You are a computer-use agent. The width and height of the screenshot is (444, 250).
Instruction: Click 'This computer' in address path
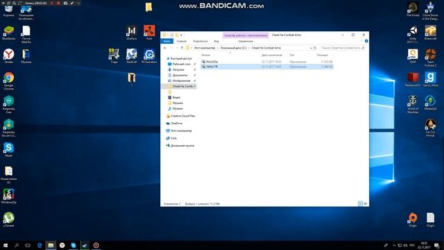[x=205, y=48]
